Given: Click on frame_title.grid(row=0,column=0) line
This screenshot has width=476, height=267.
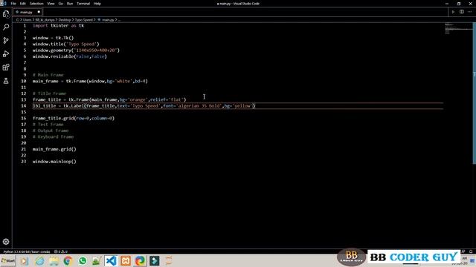Looking at the screenshot, I should coord(74,118).
